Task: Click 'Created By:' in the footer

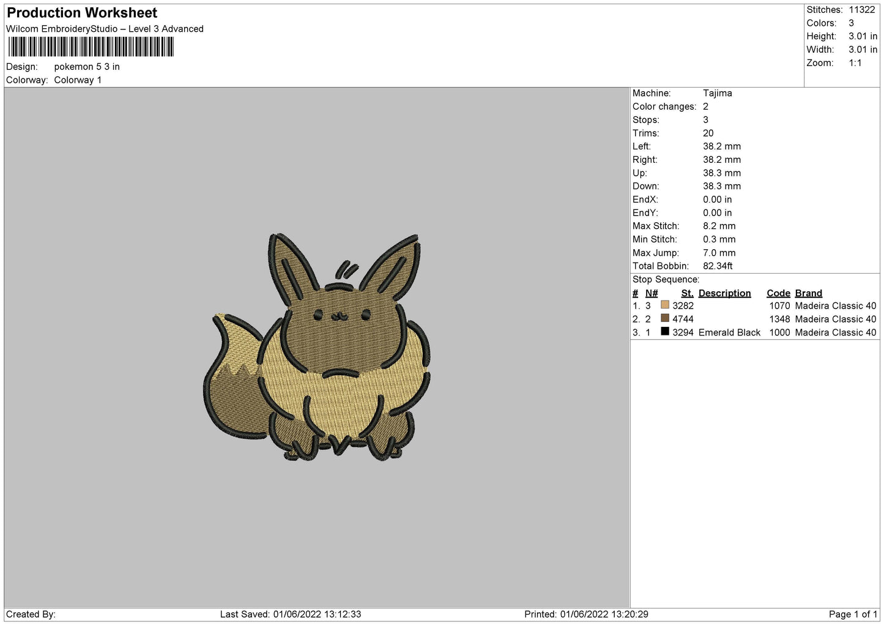Action: coord(31,614)
